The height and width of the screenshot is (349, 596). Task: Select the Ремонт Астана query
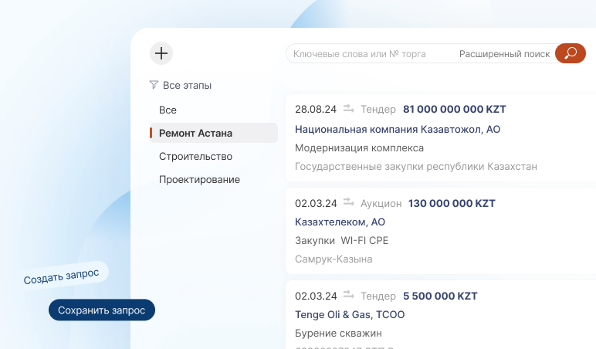(x=195, y=133)
